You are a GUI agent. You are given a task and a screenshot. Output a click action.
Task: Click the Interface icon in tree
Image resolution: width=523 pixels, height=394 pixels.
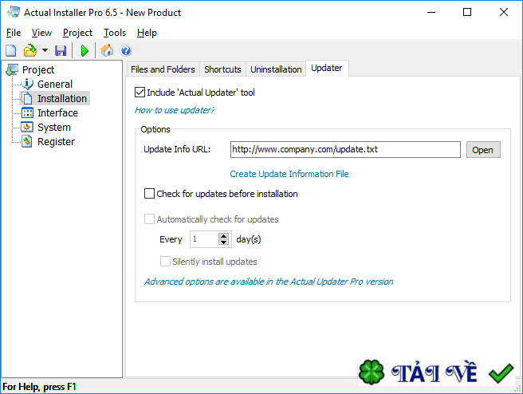[x=27, y=112]
